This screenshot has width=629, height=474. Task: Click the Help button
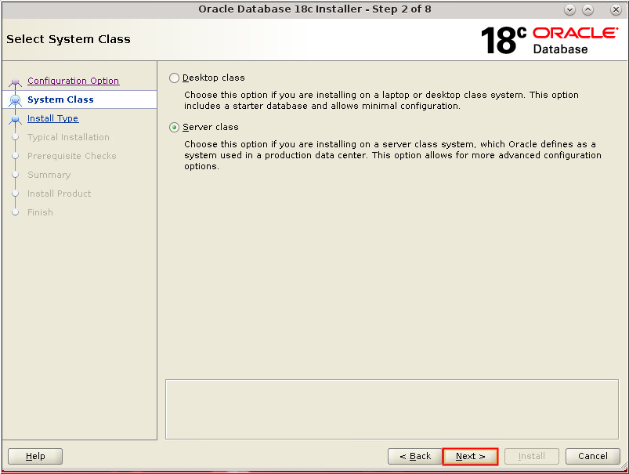pos(34,456)
